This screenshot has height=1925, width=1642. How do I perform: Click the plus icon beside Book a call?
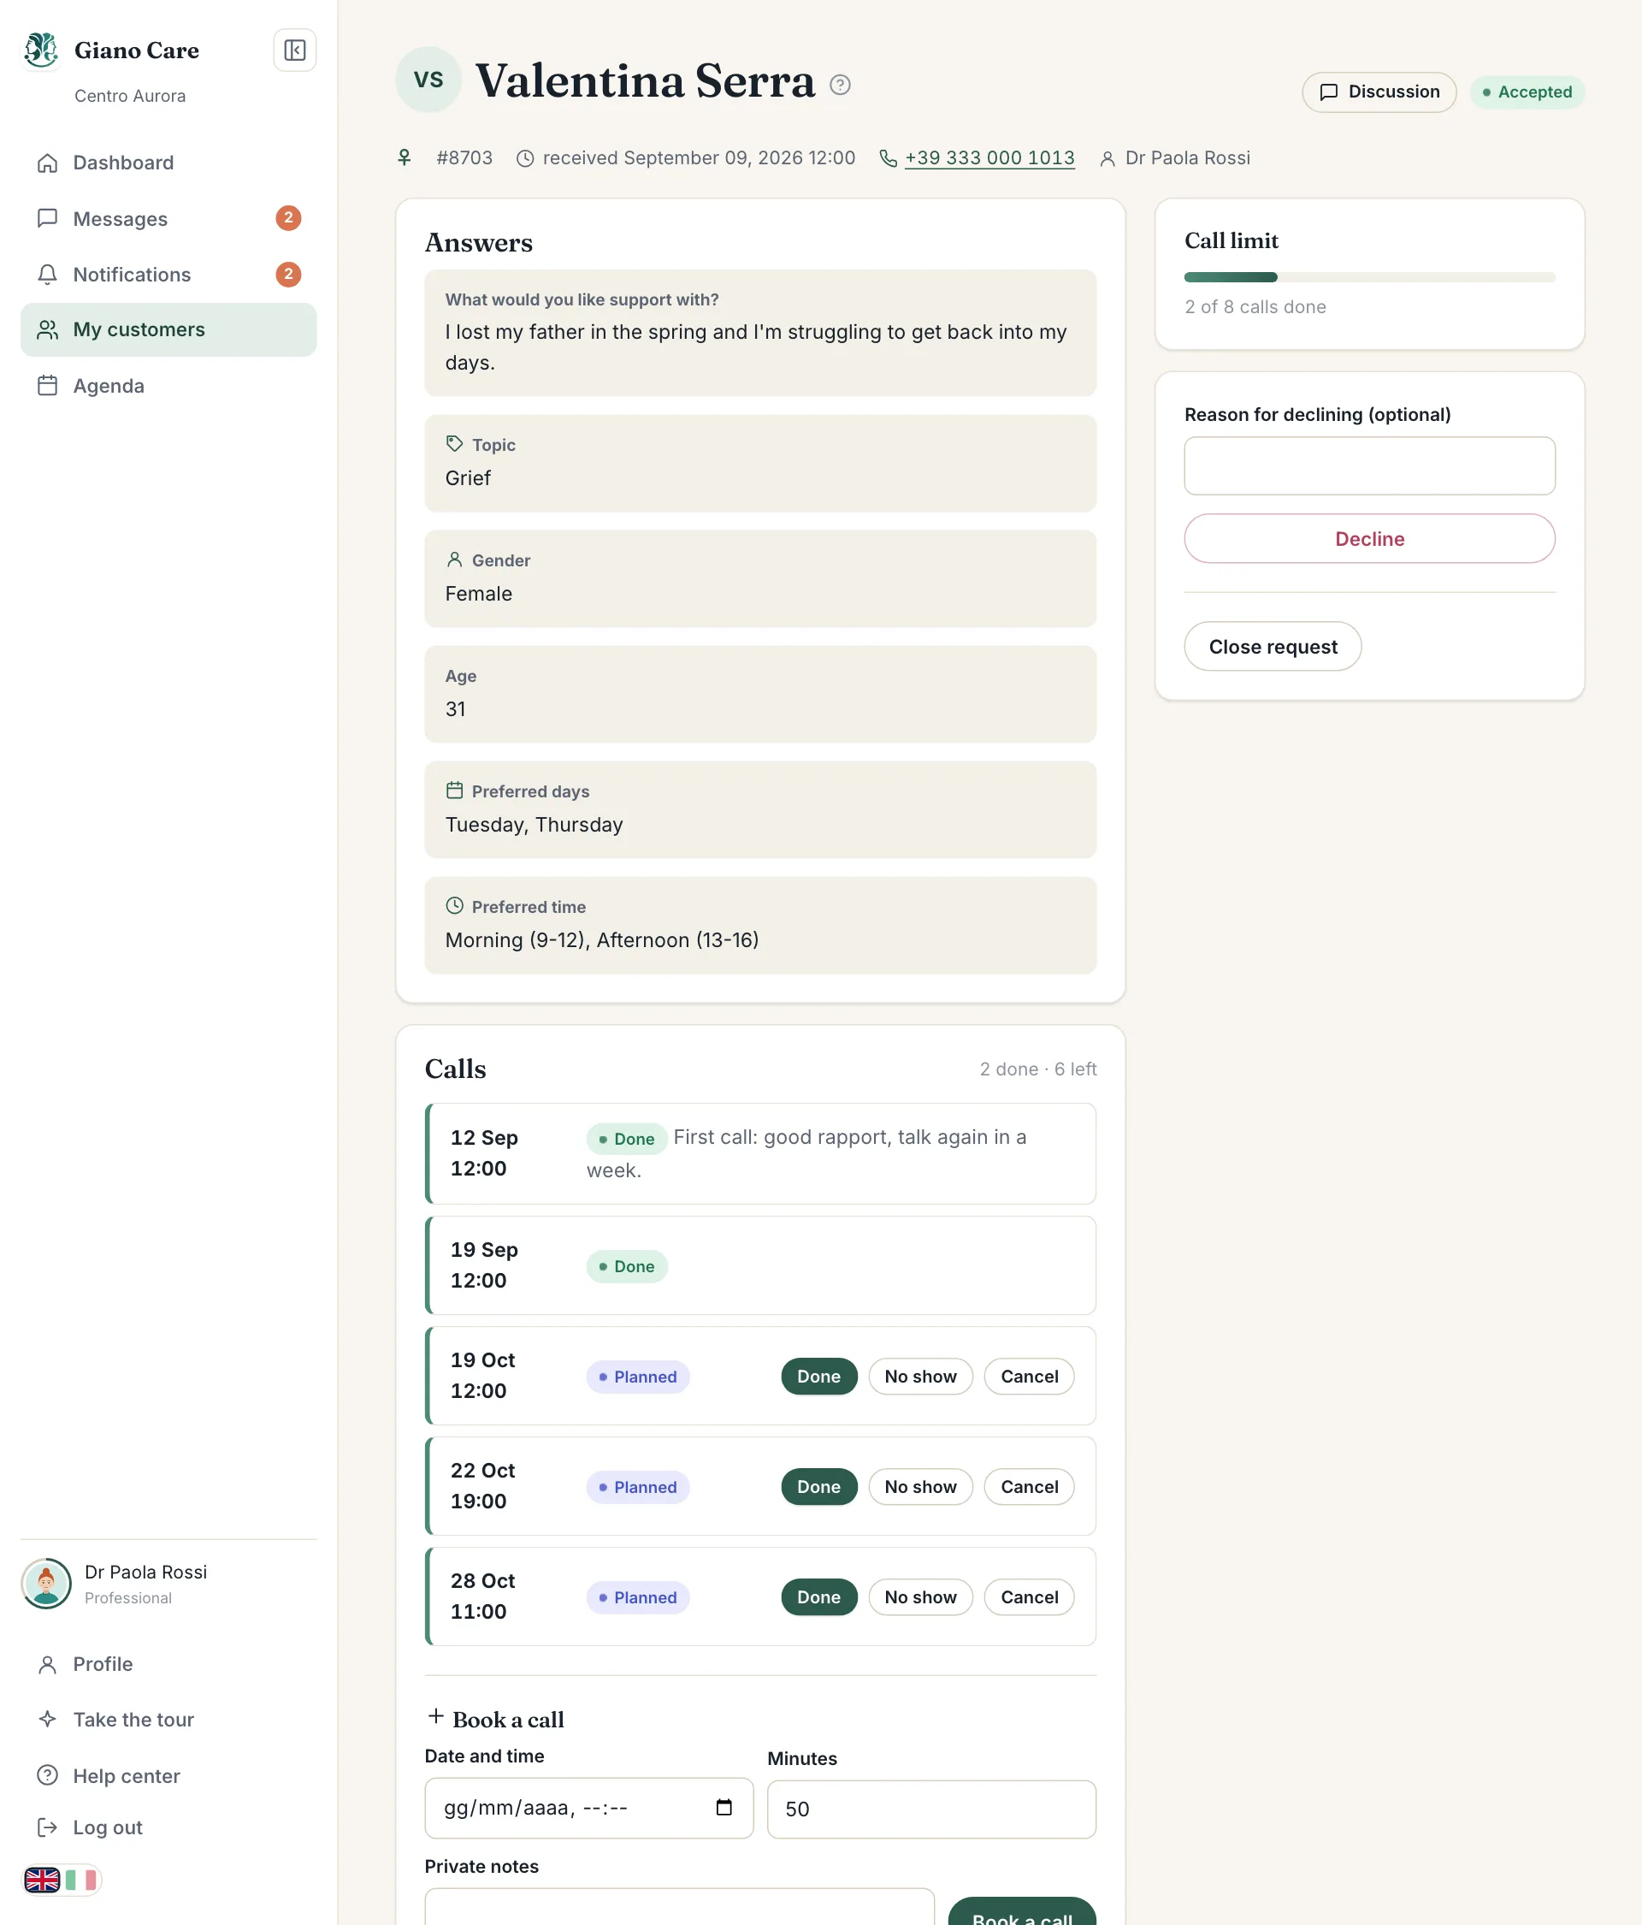coord(435,1717)
